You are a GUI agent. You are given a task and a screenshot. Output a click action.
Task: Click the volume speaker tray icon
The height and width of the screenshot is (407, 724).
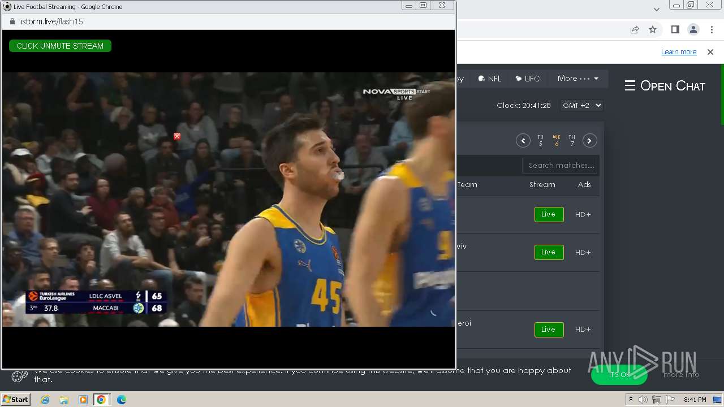point(643,400)
